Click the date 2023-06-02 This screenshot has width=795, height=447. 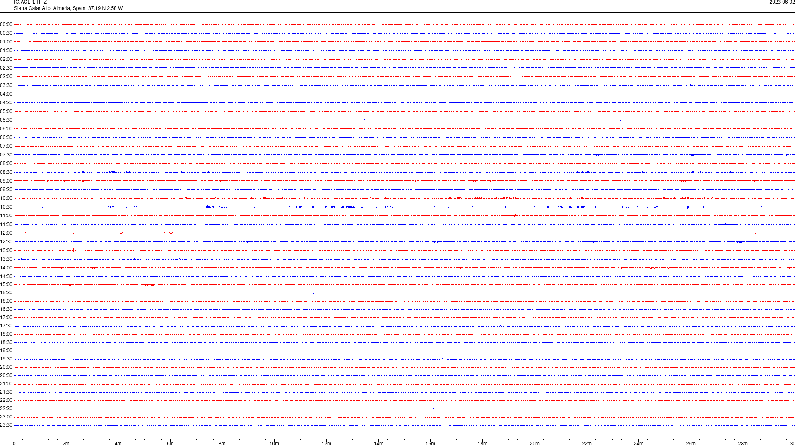(x=782, y=2)
